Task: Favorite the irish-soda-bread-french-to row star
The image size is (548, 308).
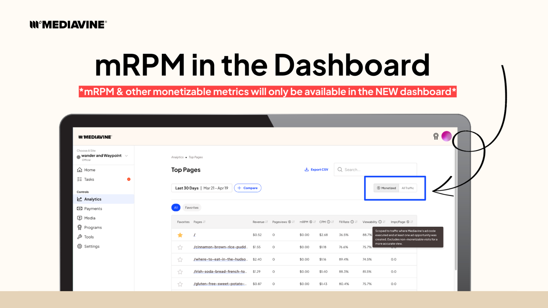Action: point(180,272)
